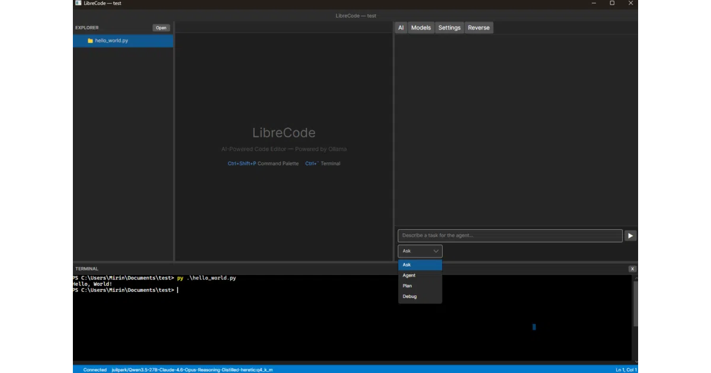Maximize the LibreCode window
Image resolution: width=711 pixels, height=373 pixels.
point(612,3)
